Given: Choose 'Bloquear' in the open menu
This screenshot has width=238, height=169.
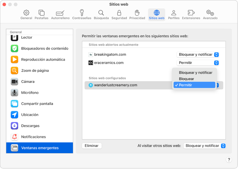Looking at the screenshot, I should 195,79.
